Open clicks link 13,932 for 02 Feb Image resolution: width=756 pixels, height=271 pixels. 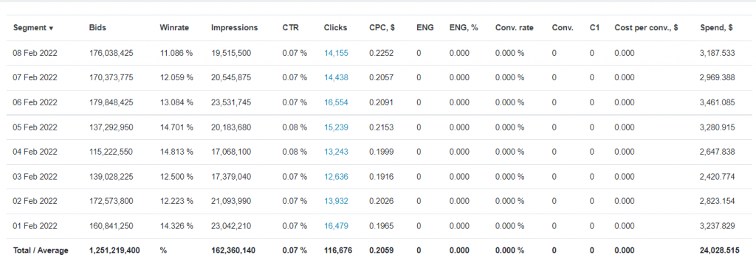(336, 201)
